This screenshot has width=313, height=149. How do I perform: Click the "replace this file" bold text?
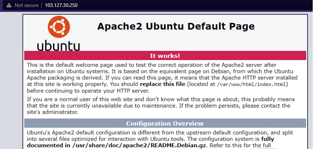point(163,84)
